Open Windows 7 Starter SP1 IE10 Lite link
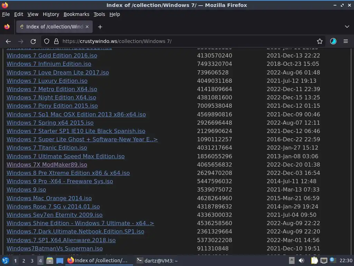 tap(76, 131)
